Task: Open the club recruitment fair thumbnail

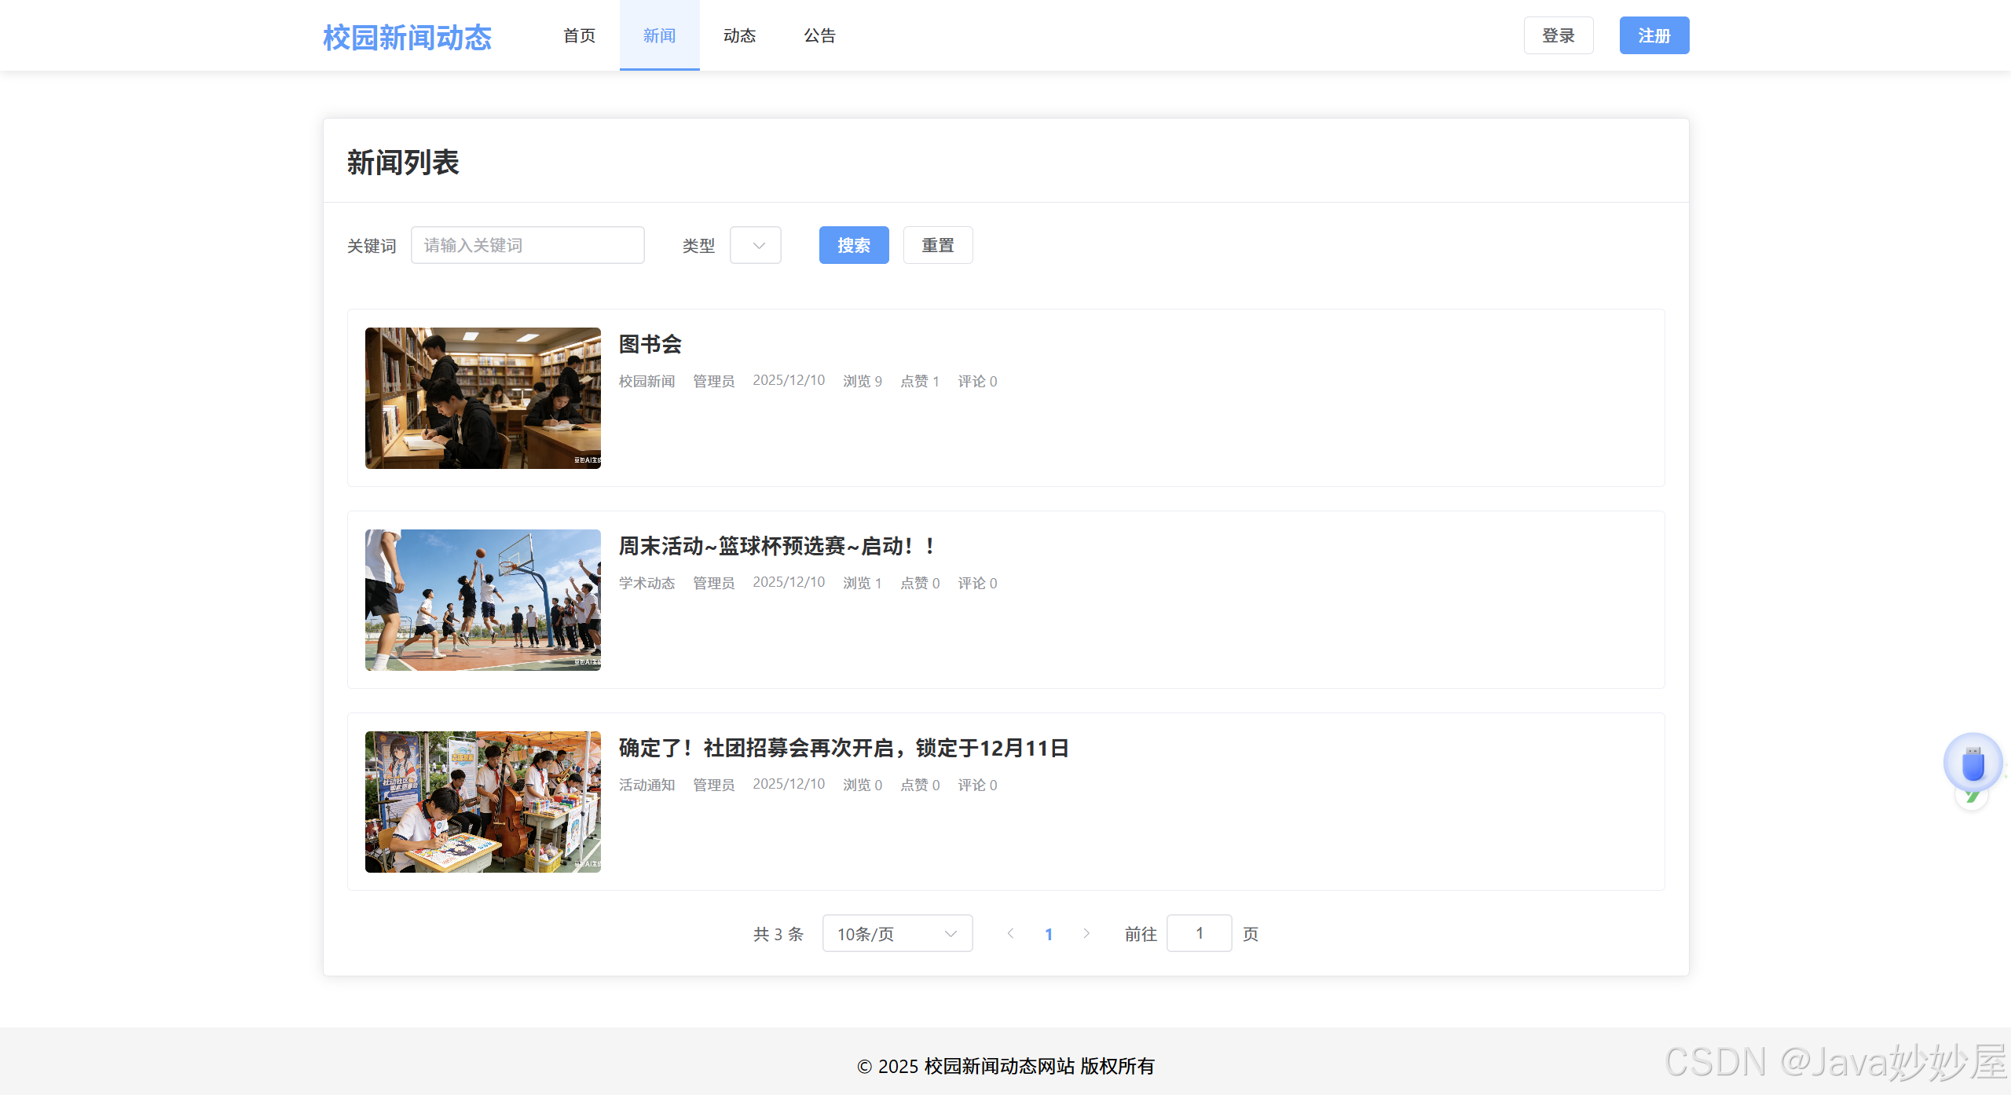Action: click(482, 802)
